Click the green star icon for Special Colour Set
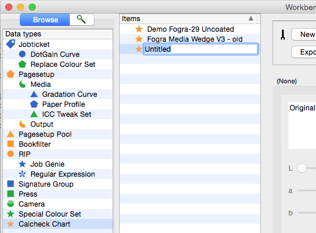The image size is (316, 233). (x=11, y=214)
